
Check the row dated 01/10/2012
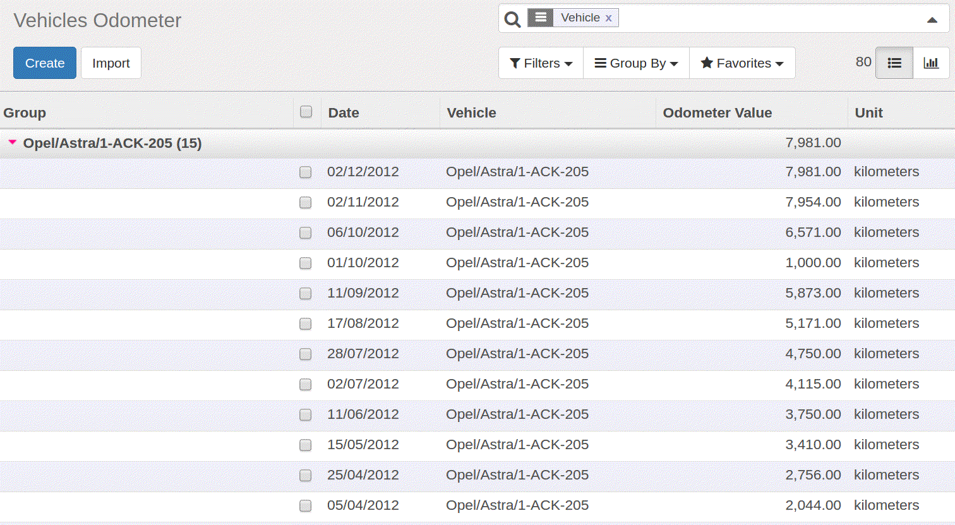click(x=306, y=263)
